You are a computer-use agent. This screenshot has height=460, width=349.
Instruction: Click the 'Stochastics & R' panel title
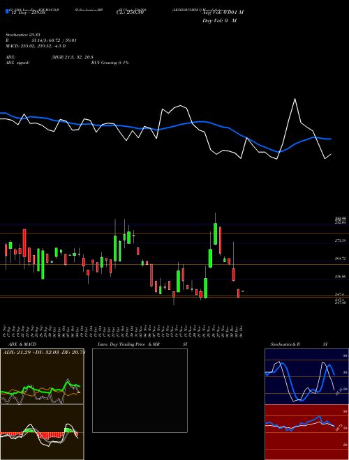(285, 344)
